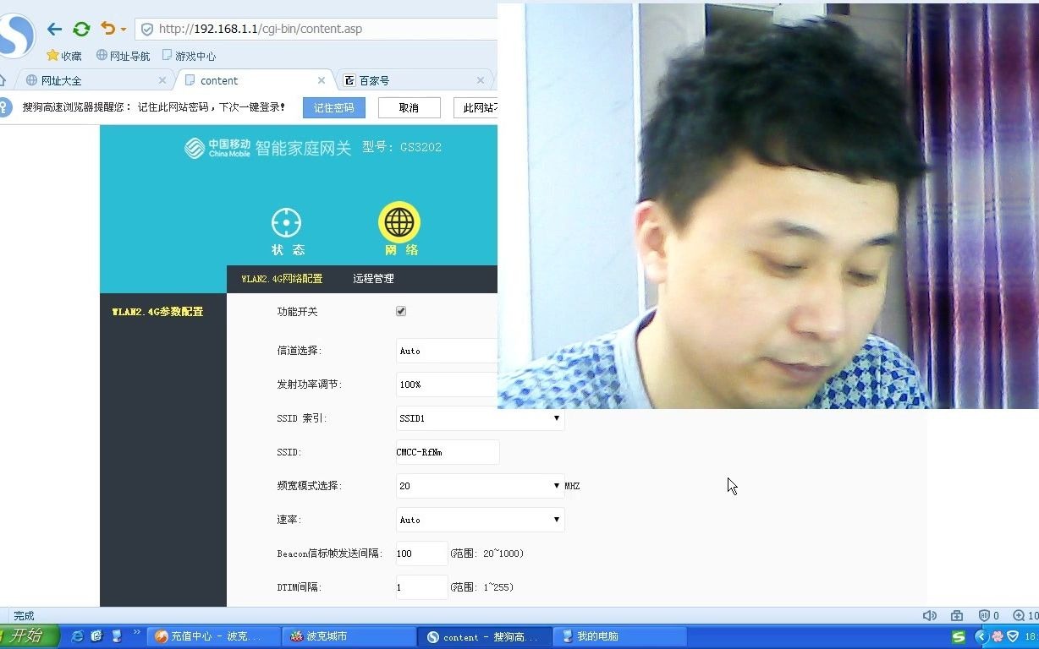Toggle the 功能开关 checkbox
1039x649 pixels.
tap(401, 311)
